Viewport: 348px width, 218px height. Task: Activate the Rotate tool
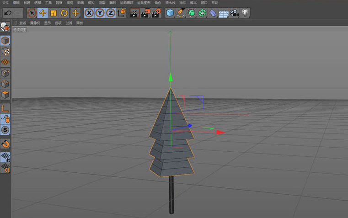pyautogui.click(x=64, y=13)
